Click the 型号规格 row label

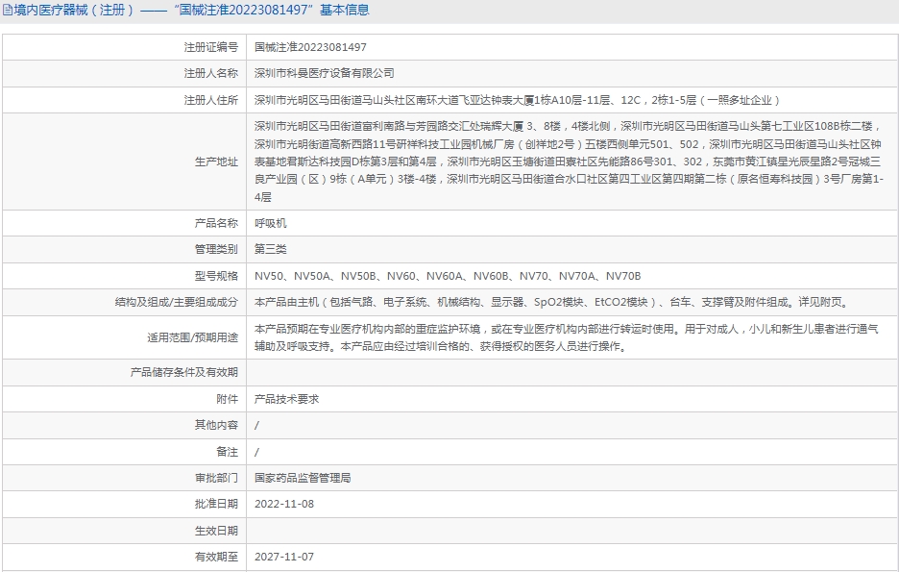[x=216, y=276]
